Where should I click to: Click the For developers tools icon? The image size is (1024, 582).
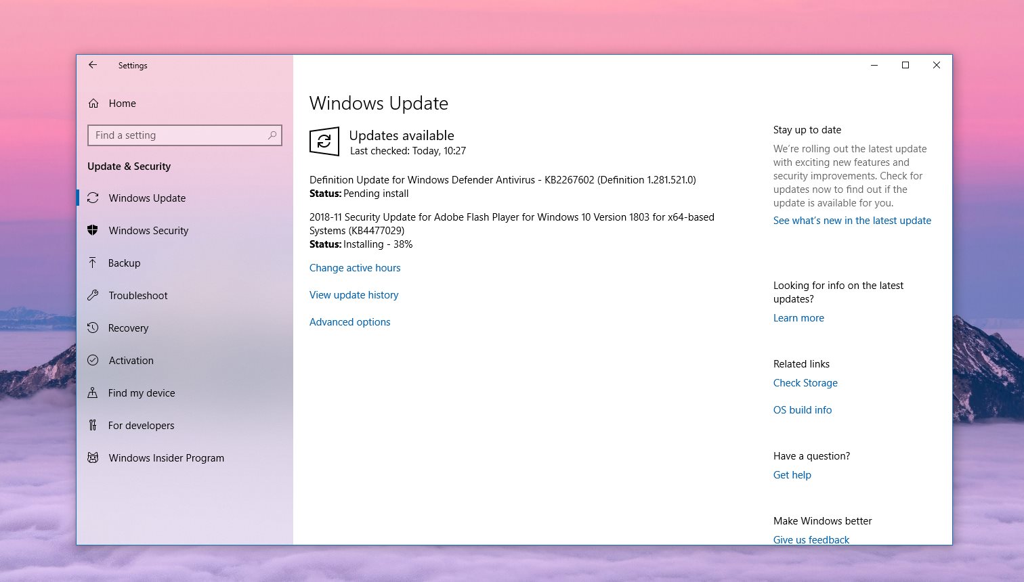93,425
